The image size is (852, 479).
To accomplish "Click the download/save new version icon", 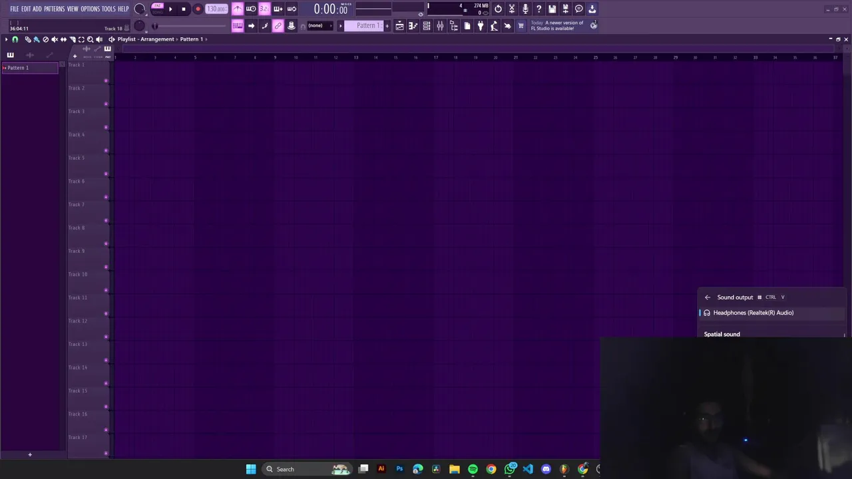I will click(x=592, y=9).
